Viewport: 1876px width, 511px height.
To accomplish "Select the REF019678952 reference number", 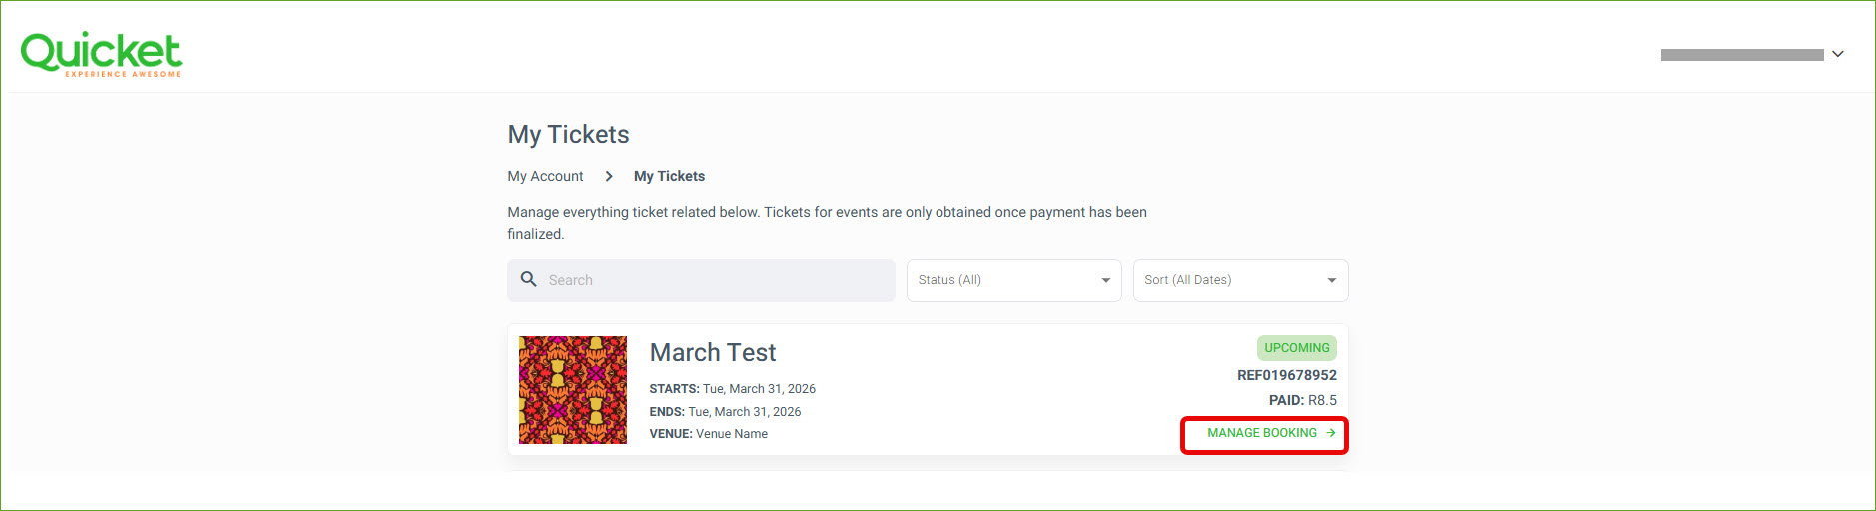I will tap(1286, 375).
